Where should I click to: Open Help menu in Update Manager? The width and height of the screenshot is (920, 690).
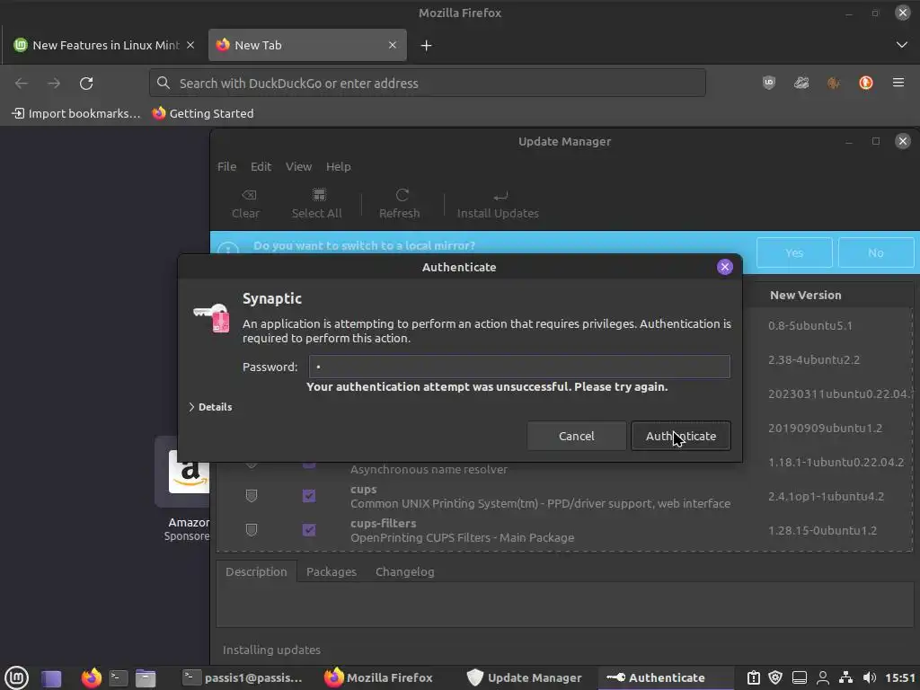[339, 166]
